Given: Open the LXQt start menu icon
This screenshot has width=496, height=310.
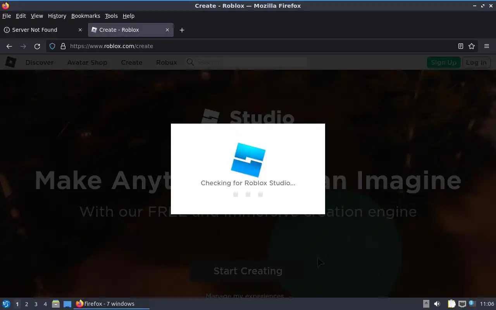Looking at the screenshot, I should 6,304.
